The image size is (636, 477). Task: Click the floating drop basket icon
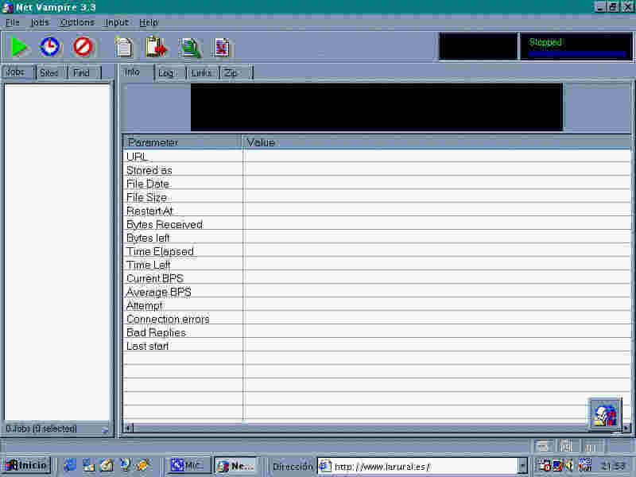[605, 414]
